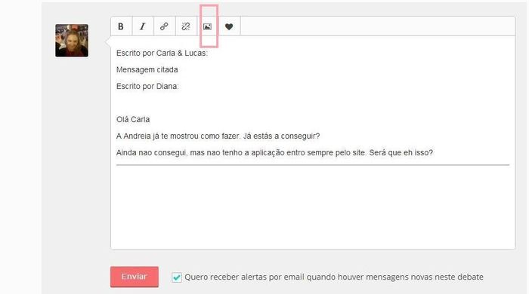529x294 pixels.
Task: Click the empty area of the message editor
Action: click(x=313, y=207)
